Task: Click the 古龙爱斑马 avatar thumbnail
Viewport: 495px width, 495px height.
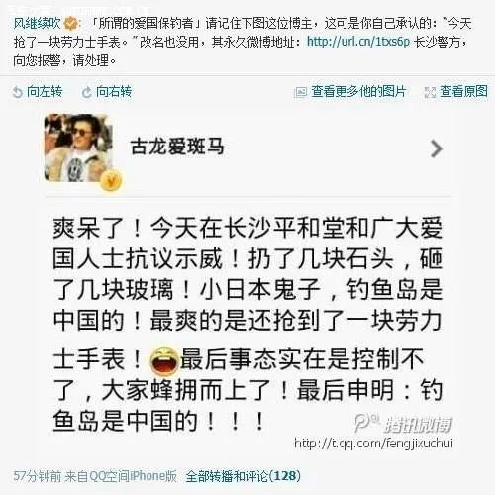Action: [x=77, y=148]
